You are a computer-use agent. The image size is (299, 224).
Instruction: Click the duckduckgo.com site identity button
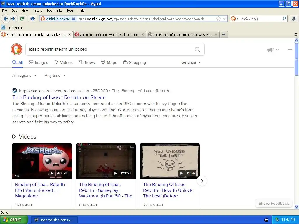(x=58, y=19)
